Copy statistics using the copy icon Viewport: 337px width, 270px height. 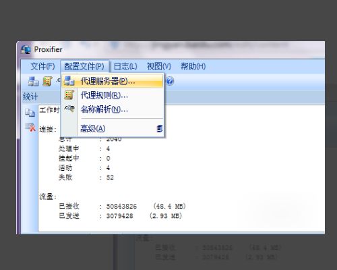click(x=30, y=113)
